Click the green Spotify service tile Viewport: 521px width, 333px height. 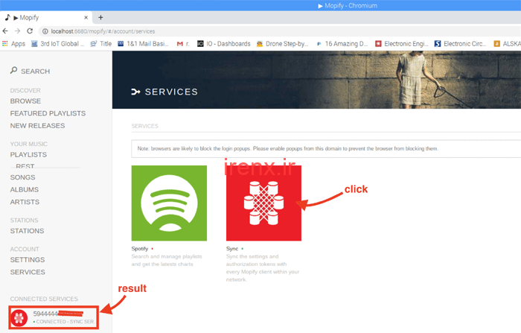tap(168, 203)
